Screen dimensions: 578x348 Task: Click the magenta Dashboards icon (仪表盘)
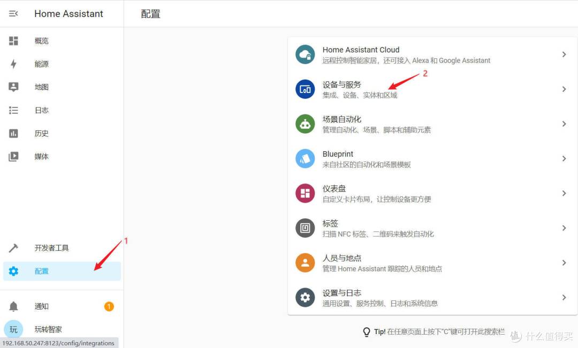coord(305,194)
